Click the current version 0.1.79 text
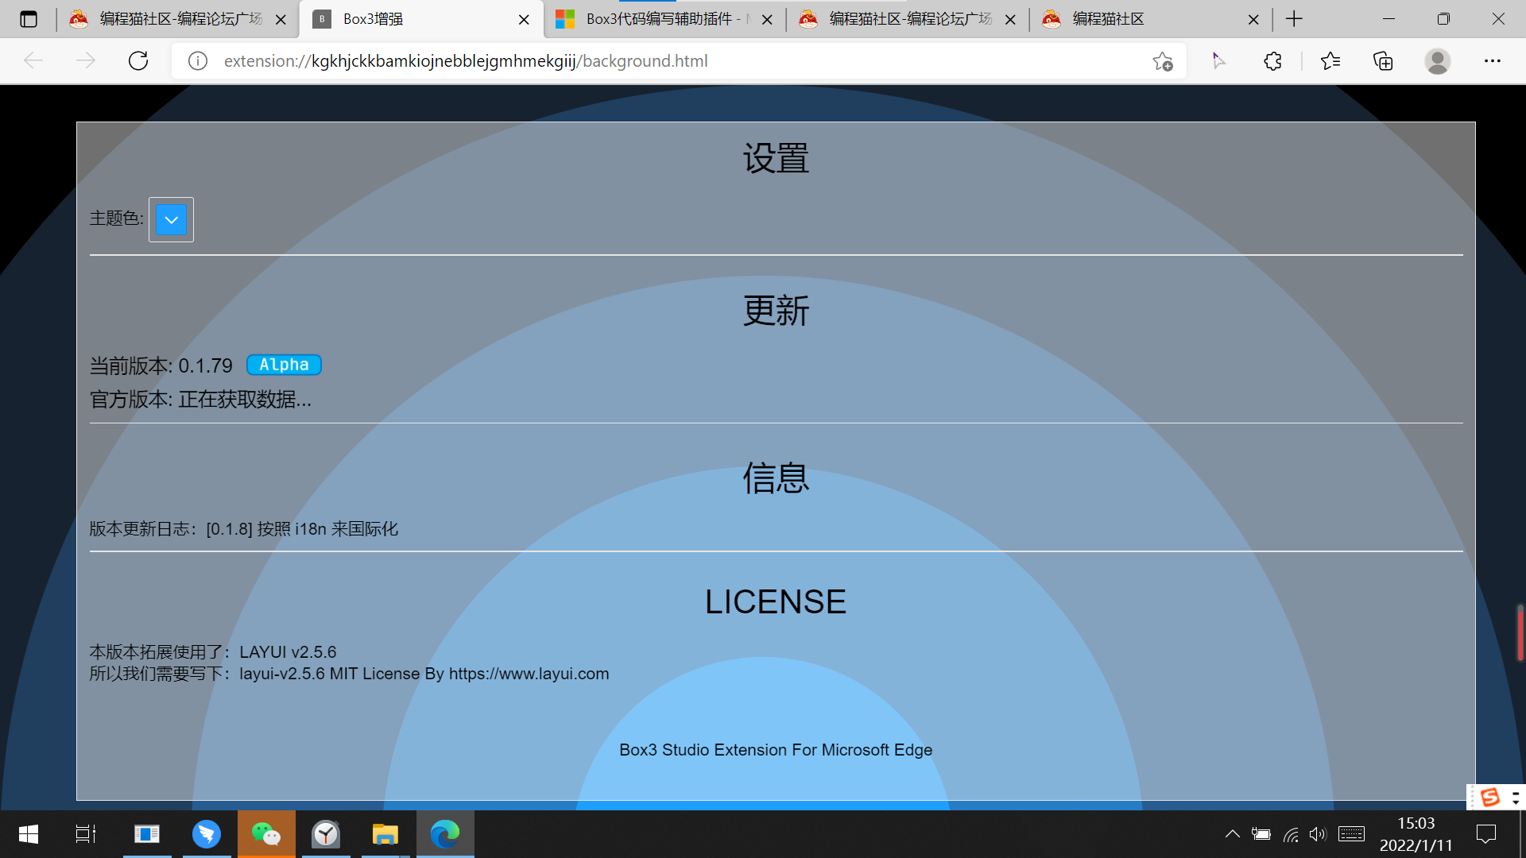 pos(161,365)
